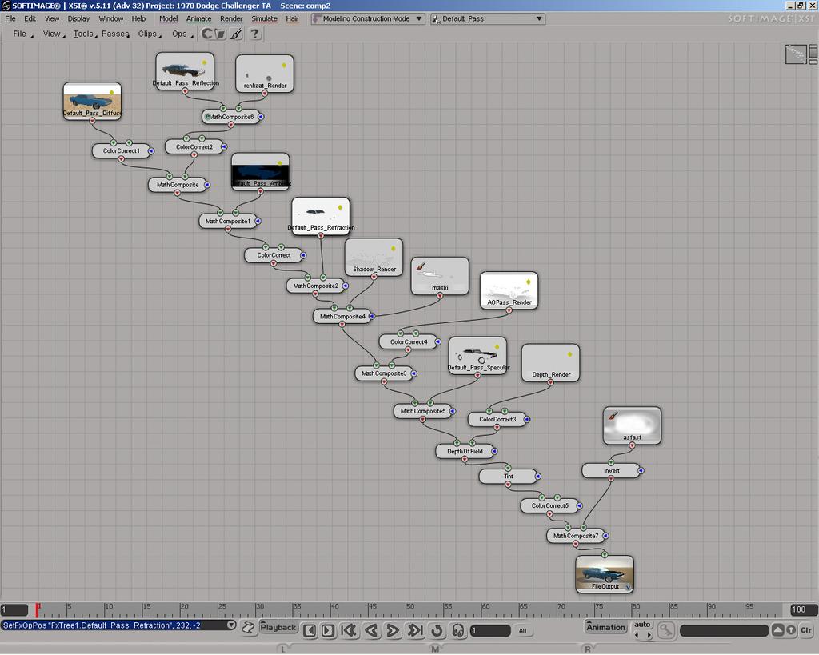Click the paint icon on asfasf node
Viewport: 819px width, 655px height.
pos(613,417)
